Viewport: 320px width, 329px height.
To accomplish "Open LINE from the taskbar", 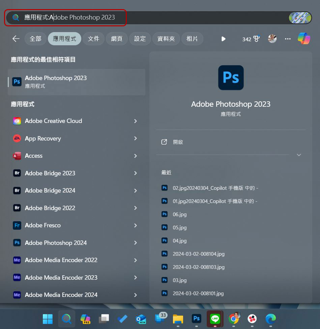I will click(x=215, y=319).
